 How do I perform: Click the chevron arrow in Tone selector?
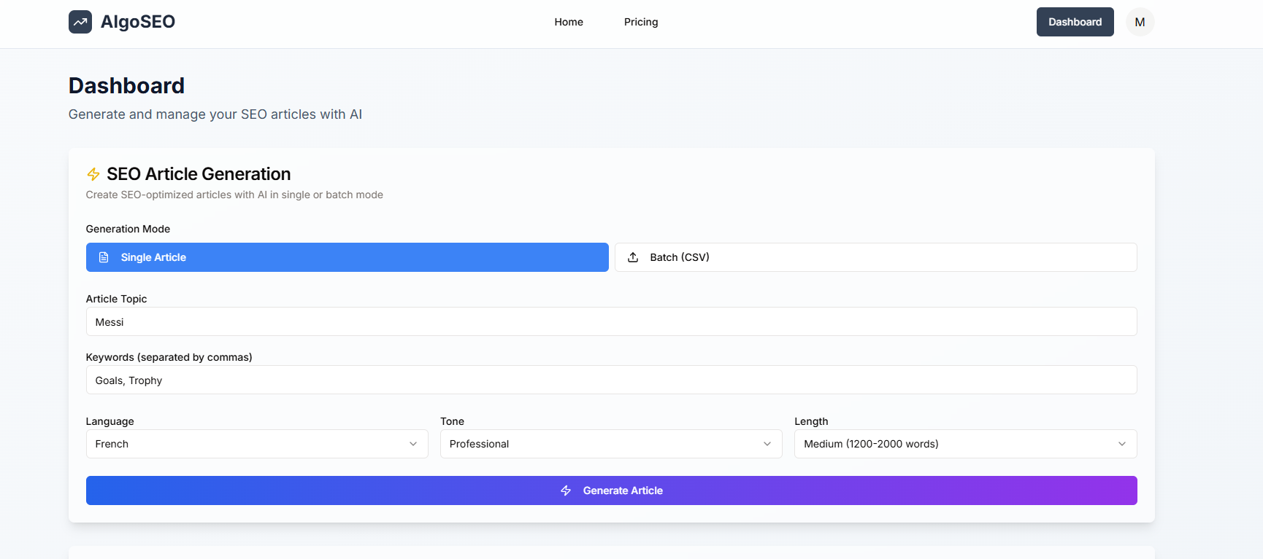tap(767, 444)
